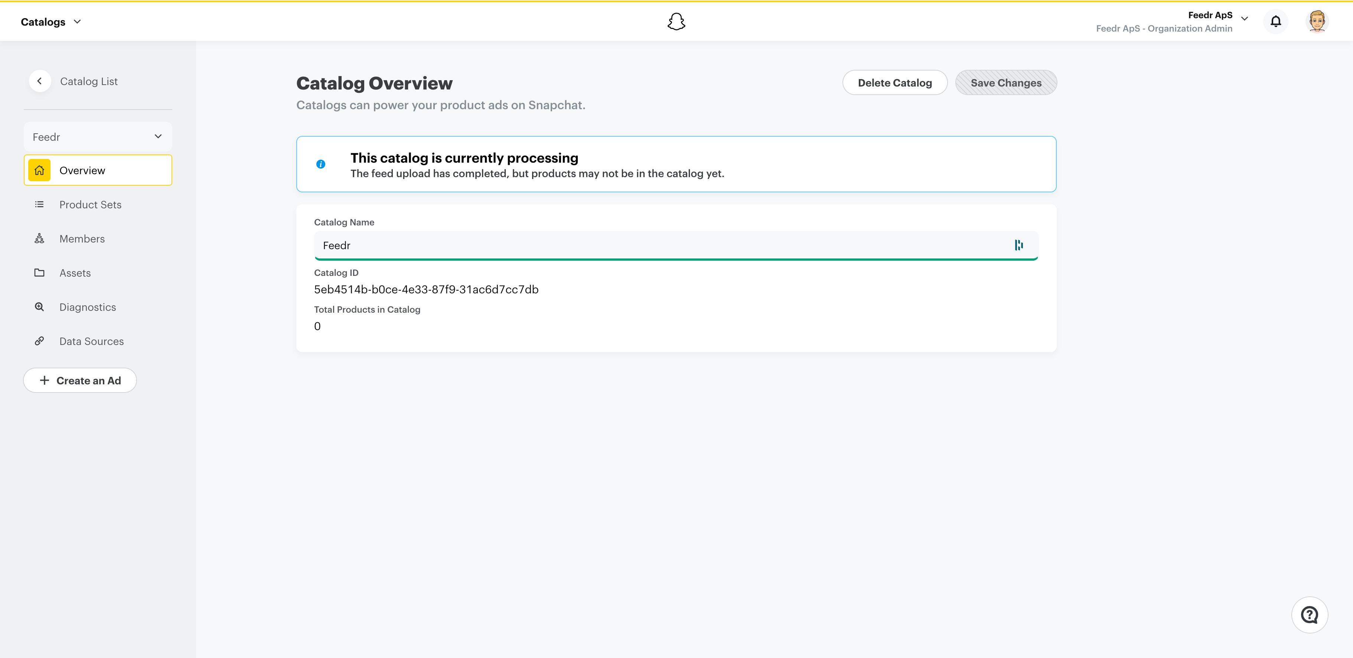Click the extension icon in Catalog Name field
The width and height of the screenshot is (1353, 658).
pyautogui.click(x=1018, y=245)
